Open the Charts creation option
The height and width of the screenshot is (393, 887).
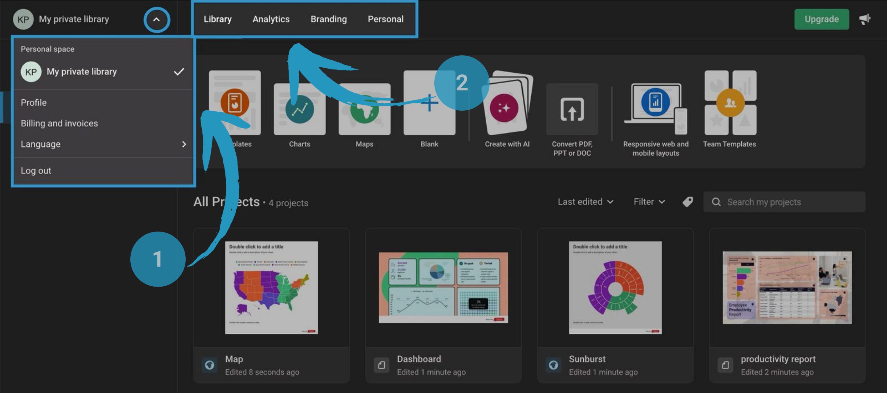(x=299, y=109)
